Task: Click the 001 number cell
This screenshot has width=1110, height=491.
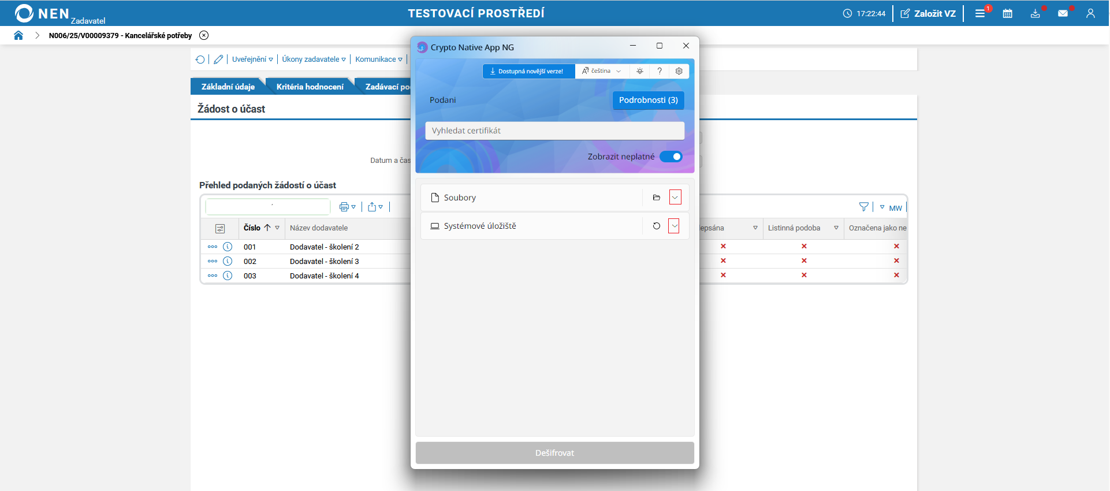Action: tap(249, 247)
